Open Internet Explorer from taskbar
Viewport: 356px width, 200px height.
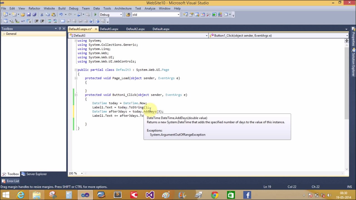point(21,195)
